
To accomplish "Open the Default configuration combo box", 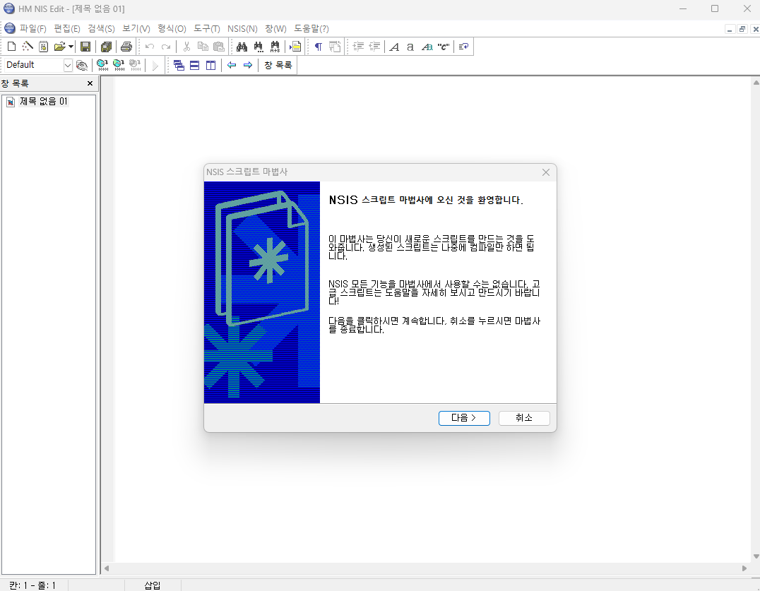I will click(x=38, y=65).
